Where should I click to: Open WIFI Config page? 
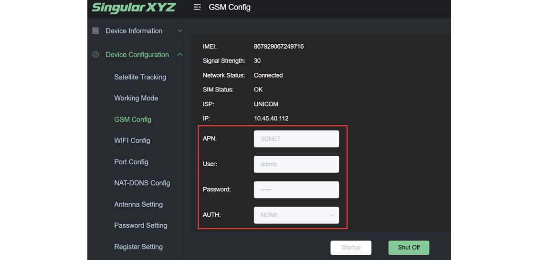(132, 140)
